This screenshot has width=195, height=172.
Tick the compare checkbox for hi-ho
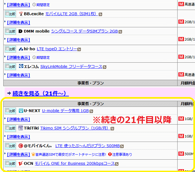tap(7, 48)
